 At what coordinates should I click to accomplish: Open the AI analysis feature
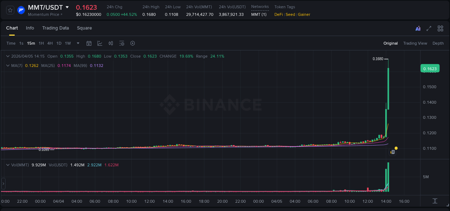pos(418,28)
